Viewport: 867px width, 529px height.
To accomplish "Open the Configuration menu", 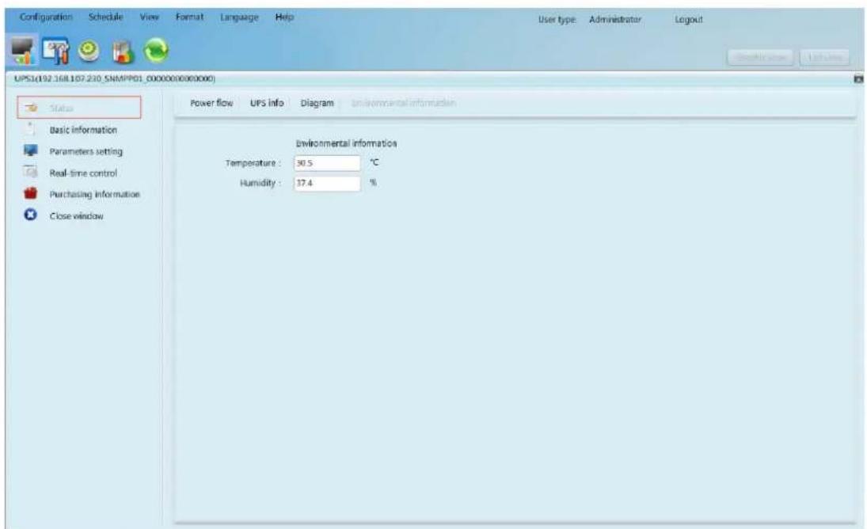I will click(46, 17).
